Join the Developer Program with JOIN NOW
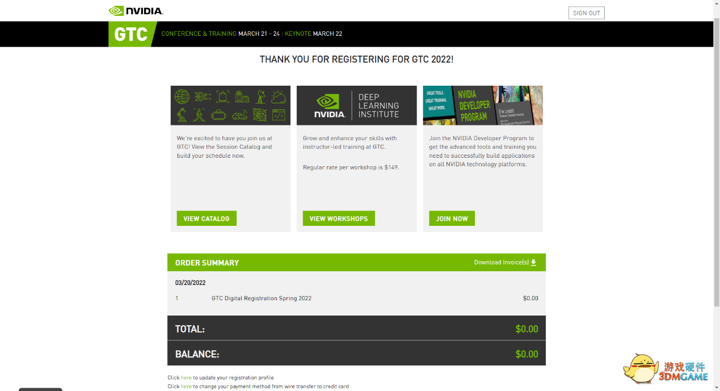Image resolution: width=720 pixels, height=391 pixels. [452, 218]
